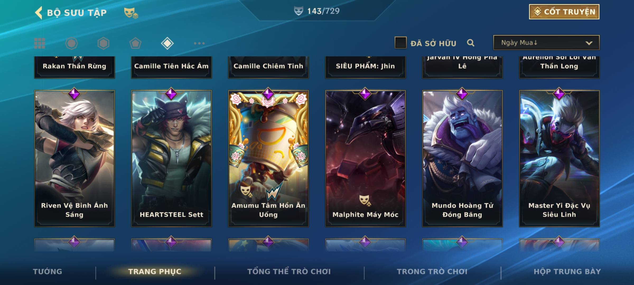The width and height of the screenshot is (634, 285).
Task: Select the pentagon rarity filter icon
Action: 135,43
